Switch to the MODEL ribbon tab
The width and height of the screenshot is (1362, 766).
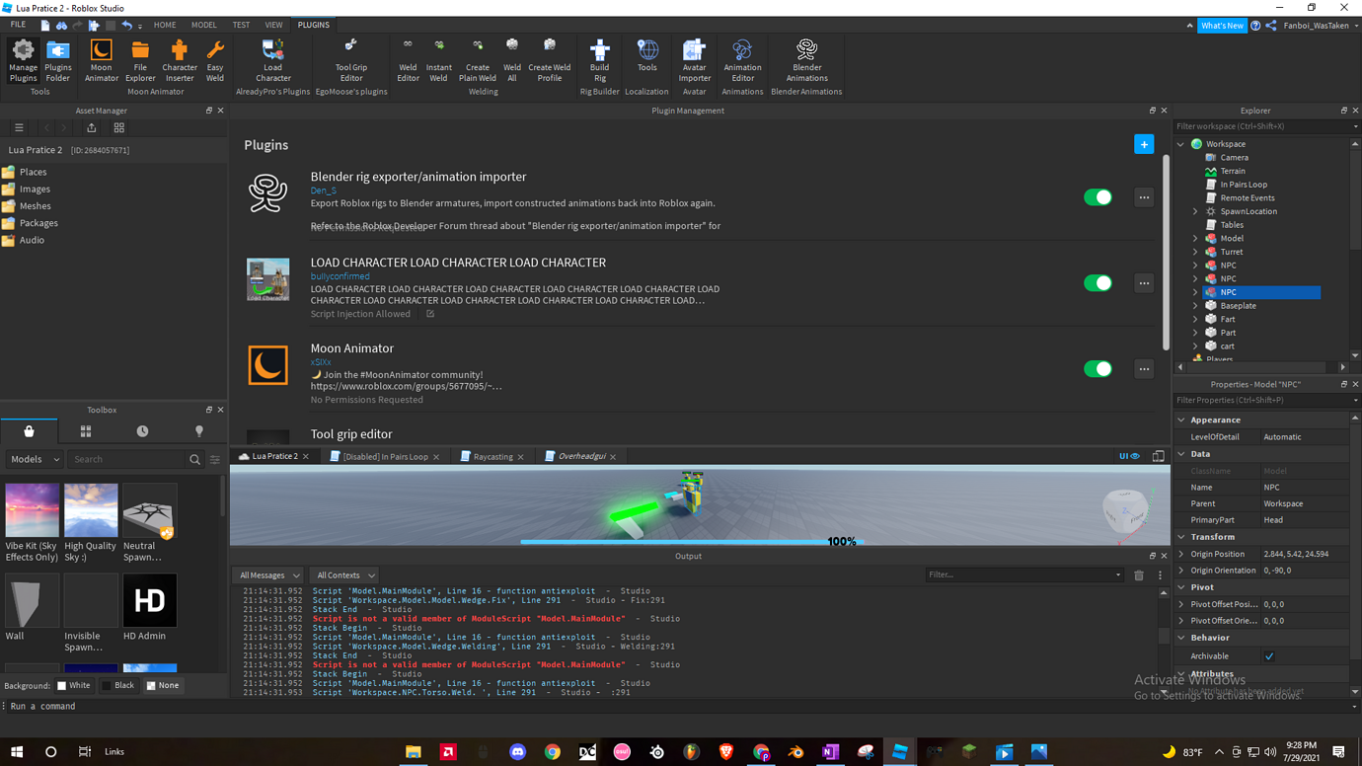[x=203, y=25]
